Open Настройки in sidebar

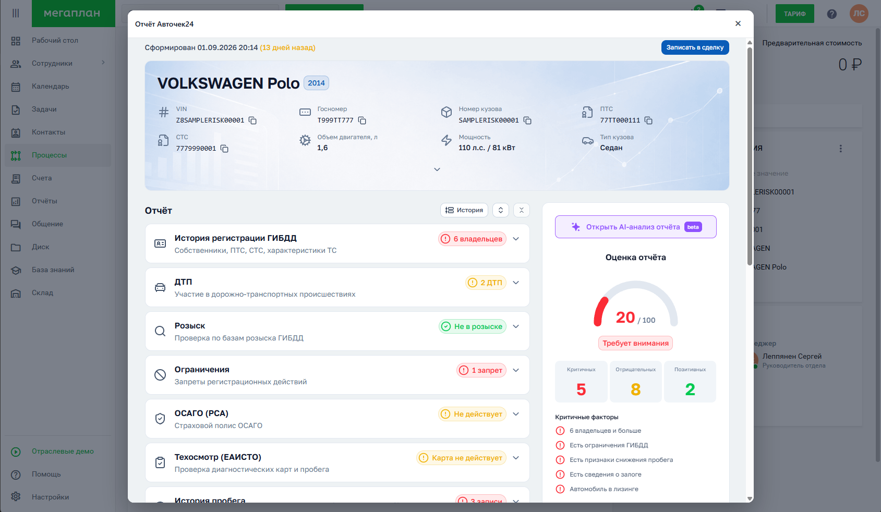point(58,497)
